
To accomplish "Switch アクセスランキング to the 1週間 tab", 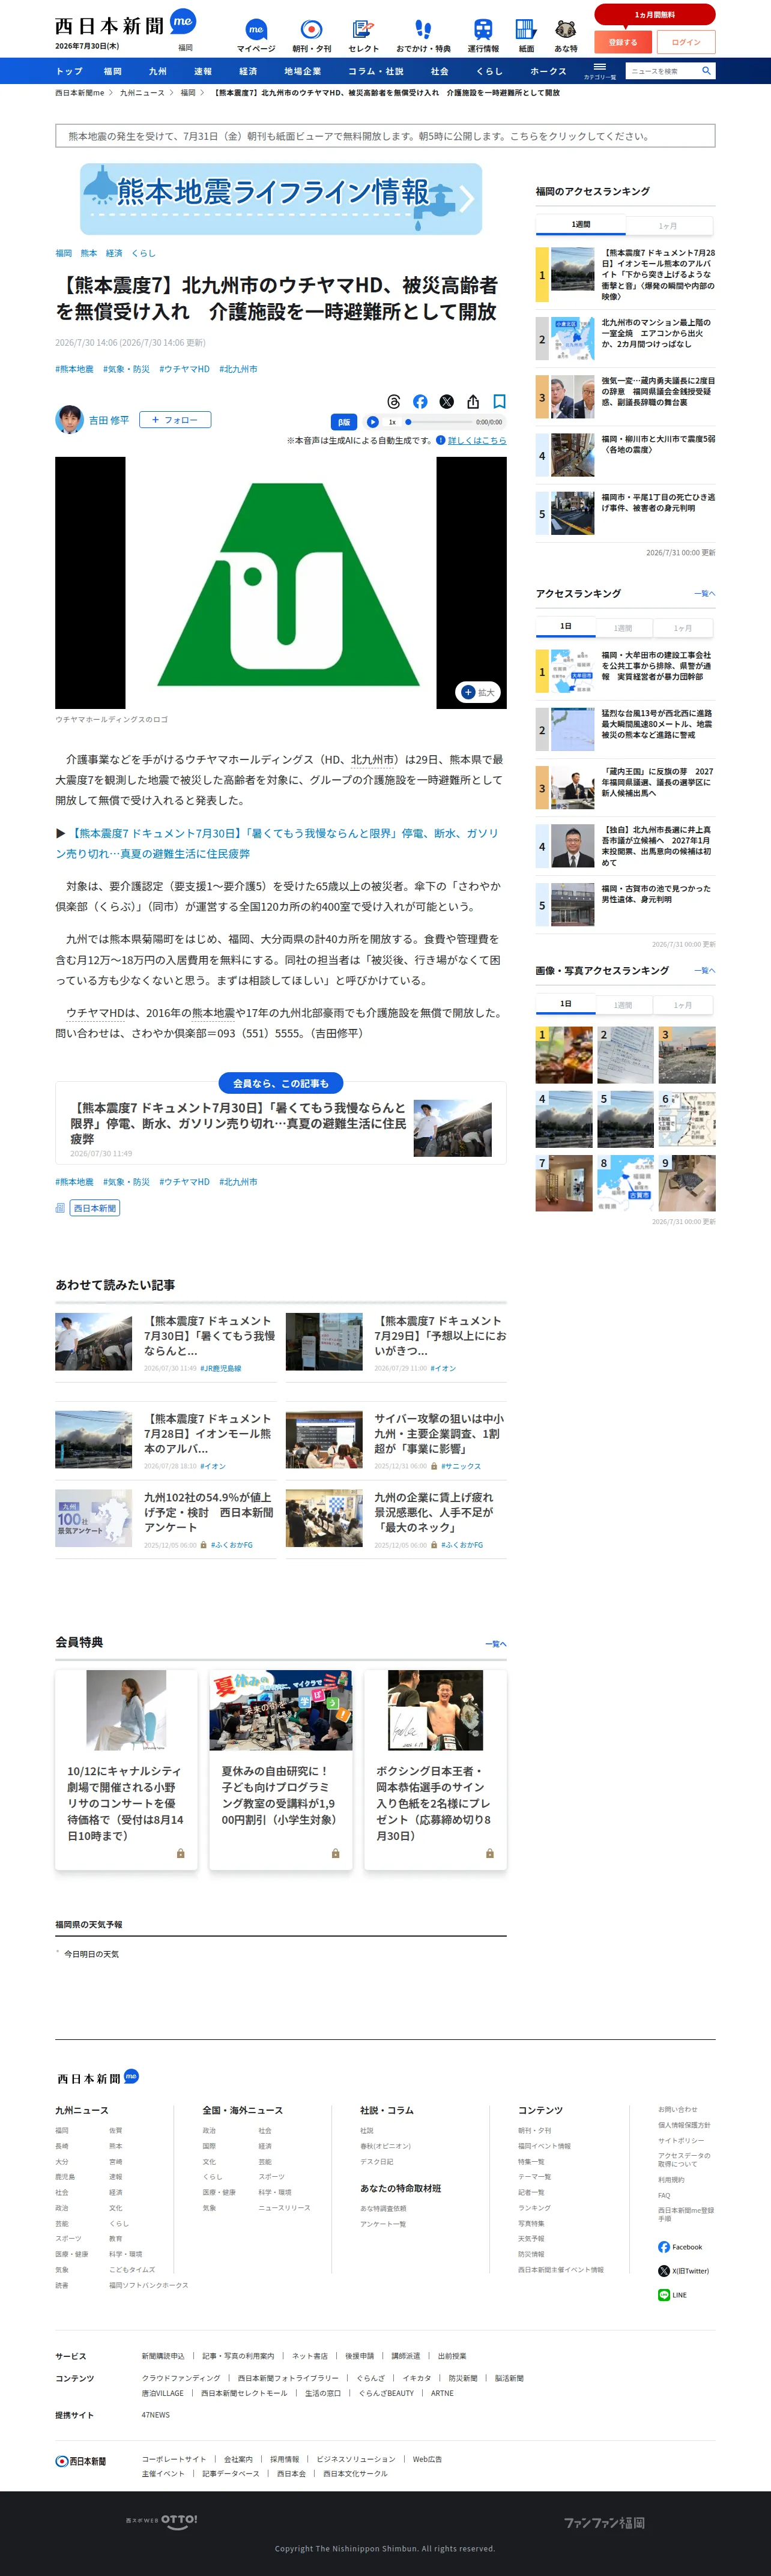I will pos(623,628).
